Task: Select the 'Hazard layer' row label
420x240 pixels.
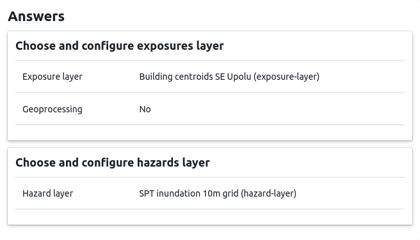Action: 47,193
